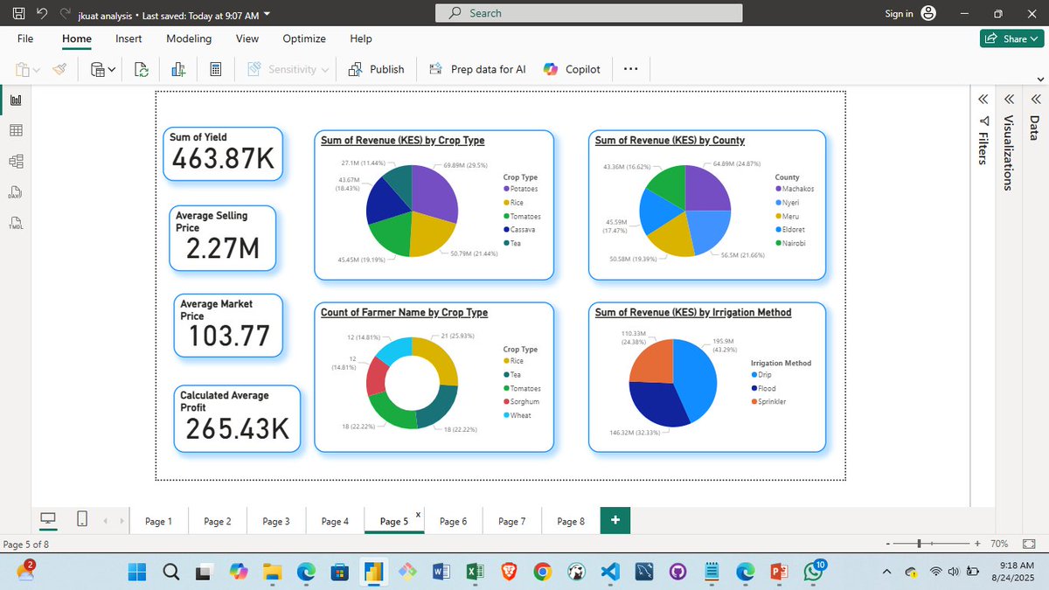Viewport: 1049px width, 590px height.
Task: Select the Page 7 tab
Action: pyautogui.click(x=511, y=520)
